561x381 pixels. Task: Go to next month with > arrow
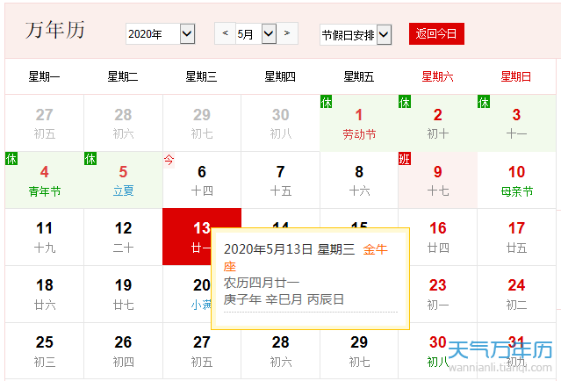[x=287, y=33]
